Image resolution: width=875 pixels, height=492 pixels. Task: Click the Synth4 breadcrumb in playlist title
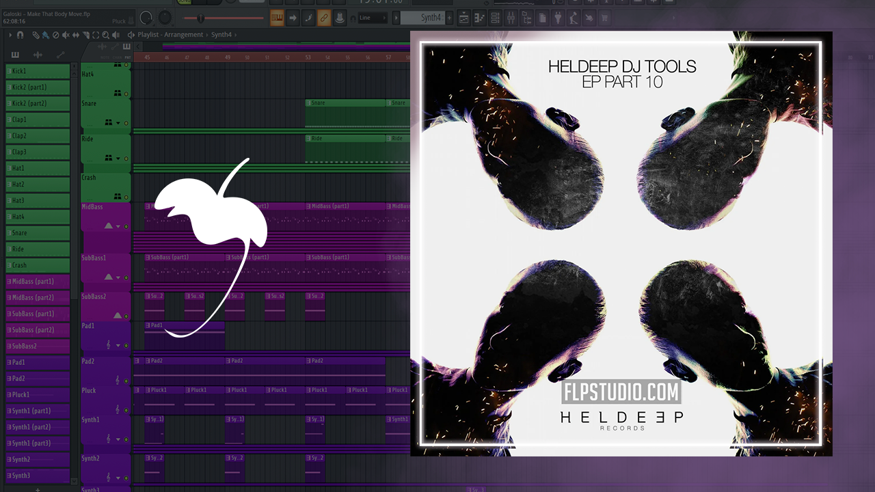pos(221,35)
